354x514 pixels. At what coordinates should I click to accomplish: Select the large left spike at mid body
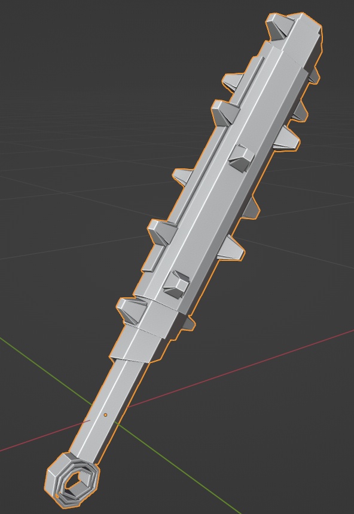tap(161, 232)
